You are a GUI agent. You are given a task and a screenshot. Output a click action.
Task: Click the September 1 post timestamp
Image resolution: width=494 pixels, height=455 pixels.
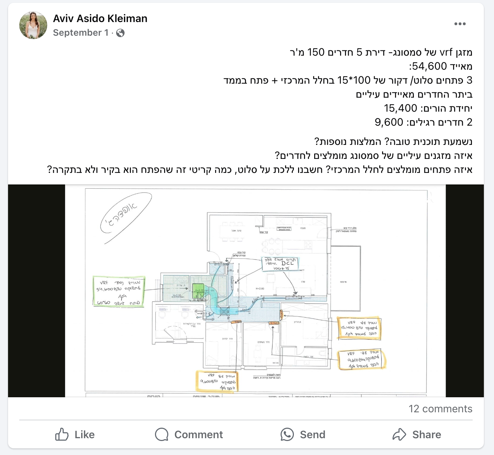tap(81, 33)
